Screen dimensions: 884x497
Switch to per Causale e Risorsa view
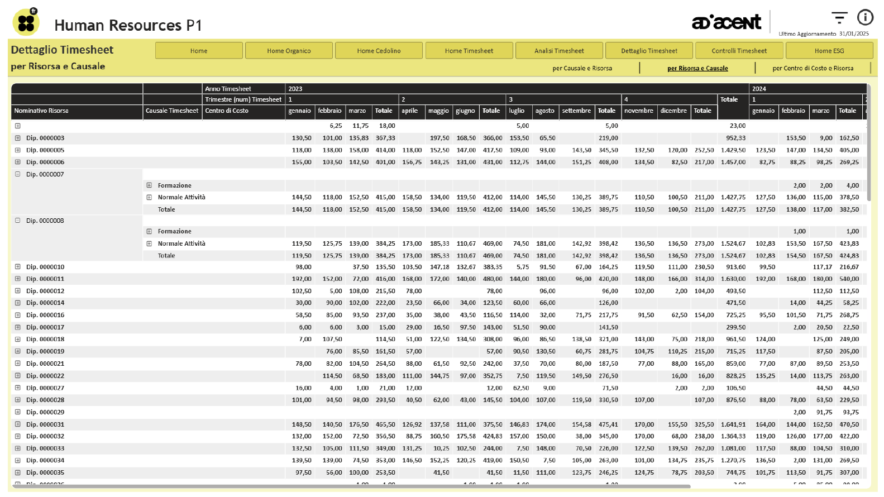pos(582,68)
